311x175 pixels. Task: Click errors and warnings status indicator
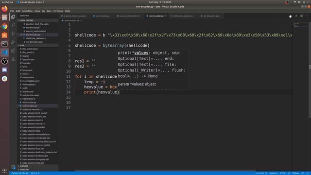[35, 173]
